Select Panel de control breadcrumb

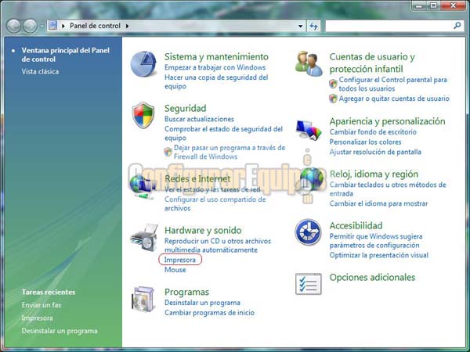95,26
